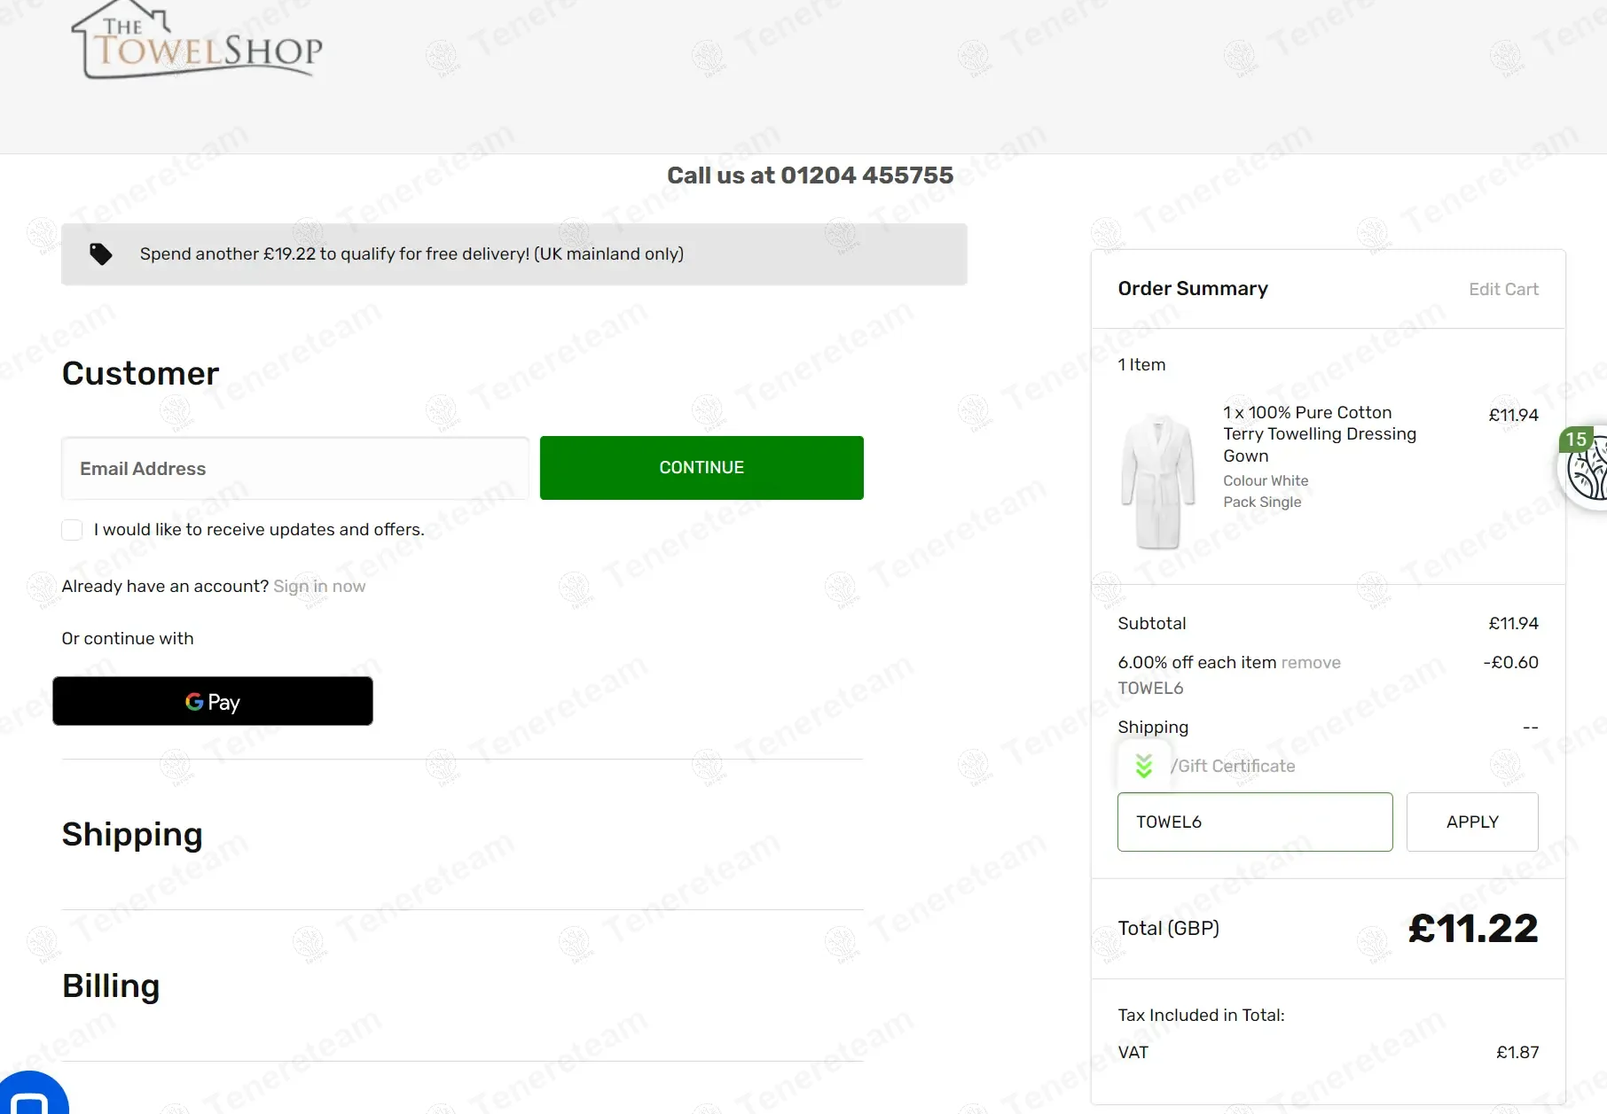
Task: Click the coupon code field containing TOWEL6
Action: (1255, 822)
